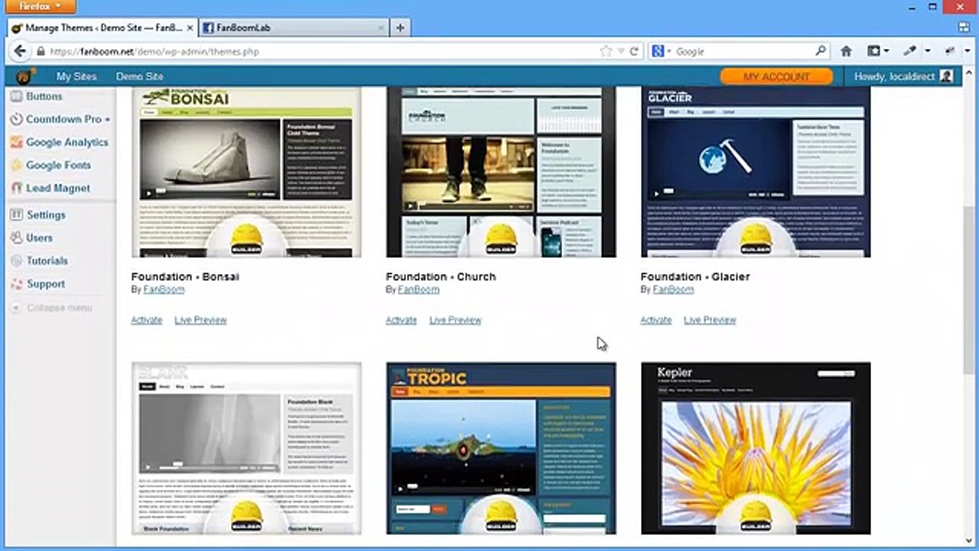Activate the Foundation - Glacier theme
The image size is (979, 551).
[656, 320]
